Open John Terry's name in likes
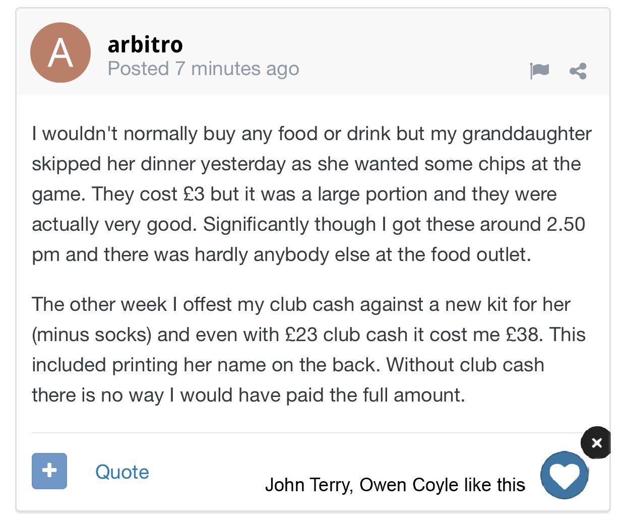 (x=308, y=485)
